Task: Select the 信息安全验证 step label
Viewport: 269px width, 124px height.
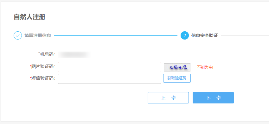Action: 205,36
